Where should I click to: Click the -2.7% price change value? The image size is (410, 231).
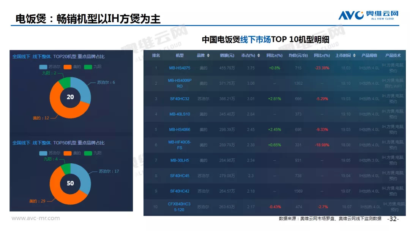(x=323, y=207)
